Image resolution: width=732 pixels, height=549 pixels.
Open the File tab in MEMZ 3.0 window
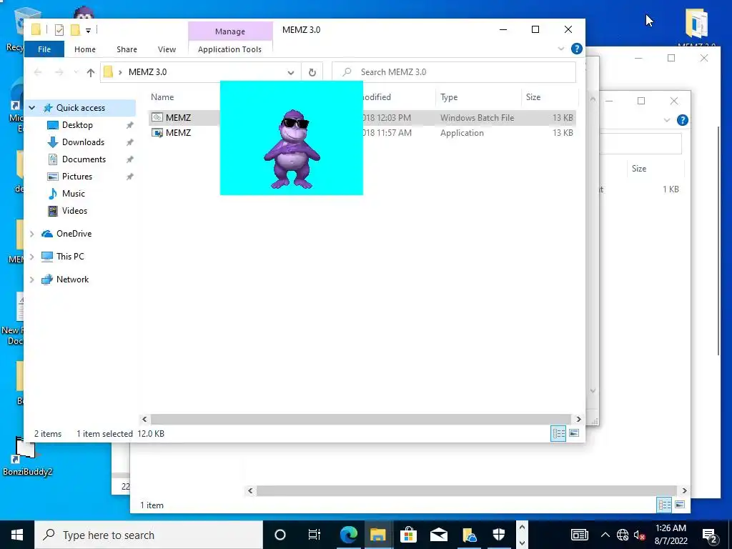(44, 49)
